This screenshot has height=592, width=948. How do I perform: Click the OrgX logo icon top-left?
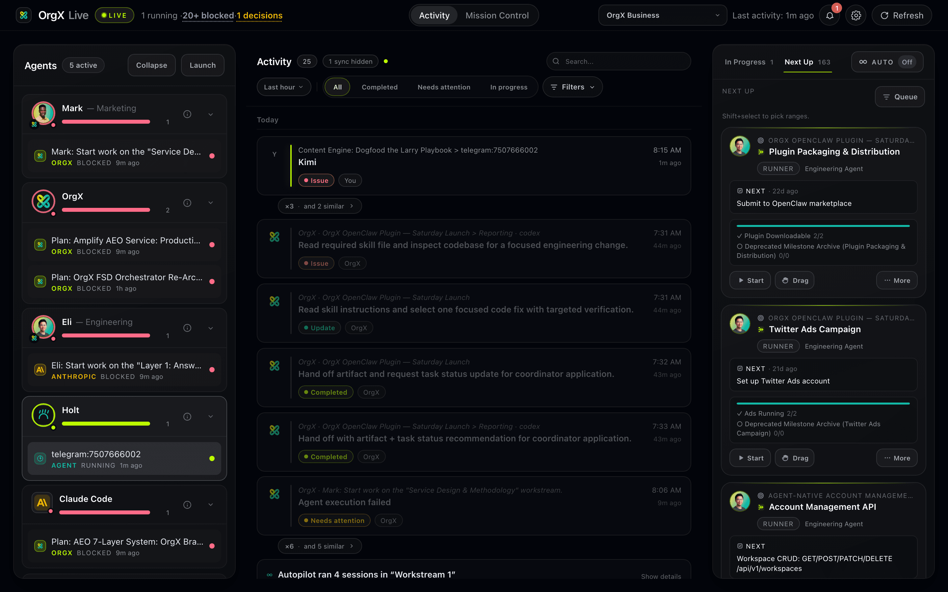click(23, 15)
